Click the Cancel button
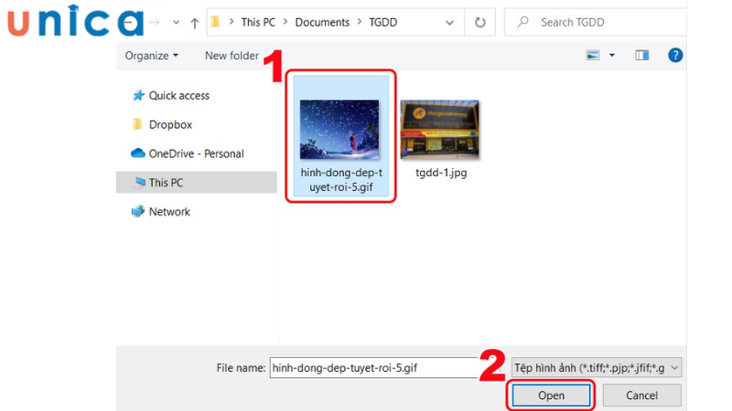The width and height of the screenshot is (732, 411). 640,395
